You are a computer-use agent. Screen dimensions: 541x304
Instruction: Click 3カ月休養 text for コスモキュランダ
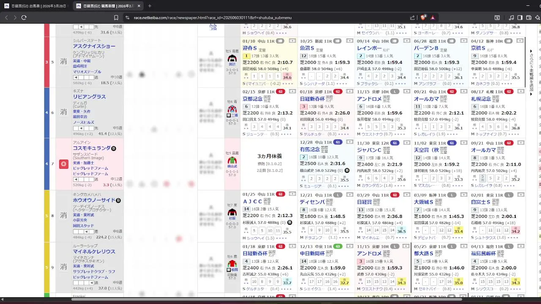point(270,156)
